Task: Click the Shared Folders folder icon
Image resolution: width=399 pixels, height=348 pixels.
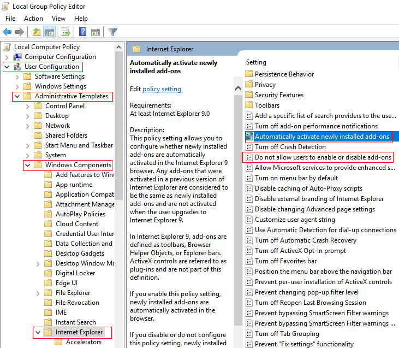Action: 38,135
